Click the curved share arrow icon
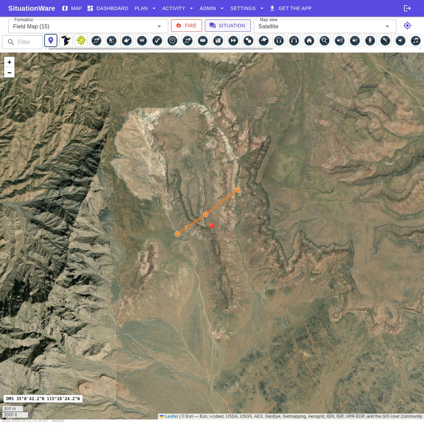Viewport: 424px width, 425px height. 264,41
